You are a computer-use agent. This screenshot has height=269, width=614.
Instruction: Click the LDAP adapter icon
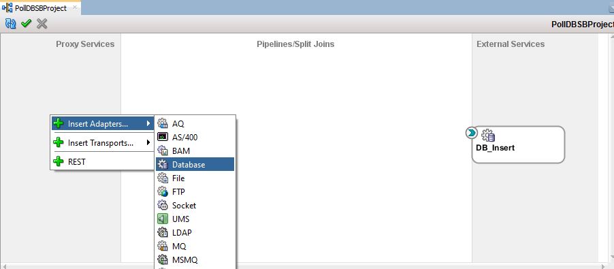pos(163,233)
